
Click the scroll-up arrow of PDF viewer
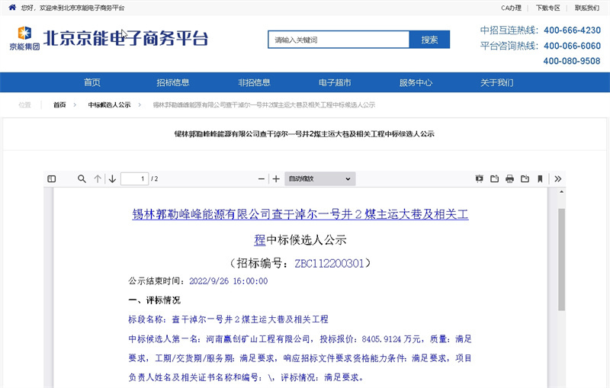(561, 191)
